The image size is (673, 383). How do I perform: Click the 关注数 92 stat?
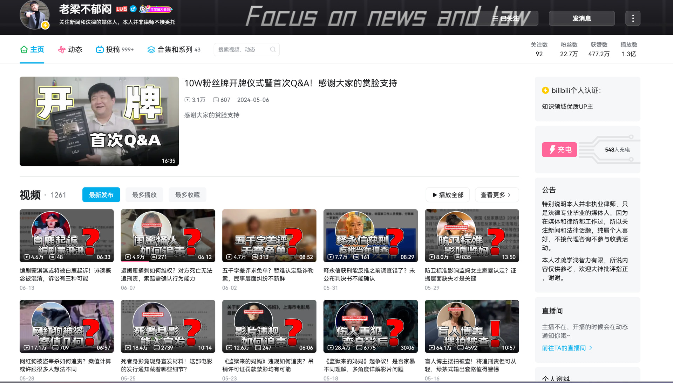tap(539, 49)
